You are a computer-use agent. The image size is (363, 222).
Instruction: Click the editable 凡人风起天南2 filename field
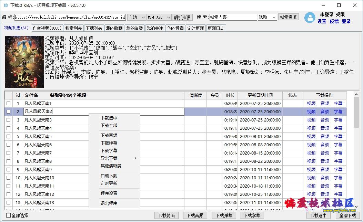coord(104,112)
